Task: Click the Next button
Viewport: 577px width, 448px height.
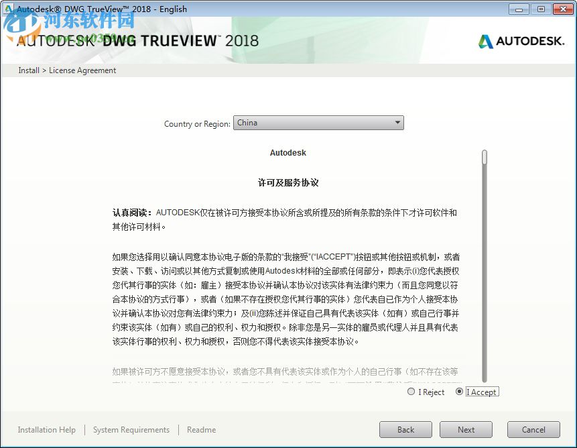Action: pos(466,429)
